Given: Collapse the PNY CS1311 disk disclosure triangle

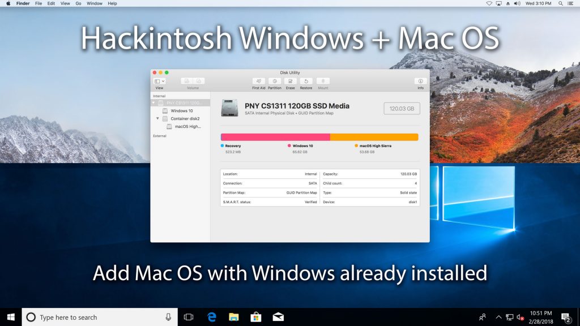Looking at the screenshot, I should point(154,103).
